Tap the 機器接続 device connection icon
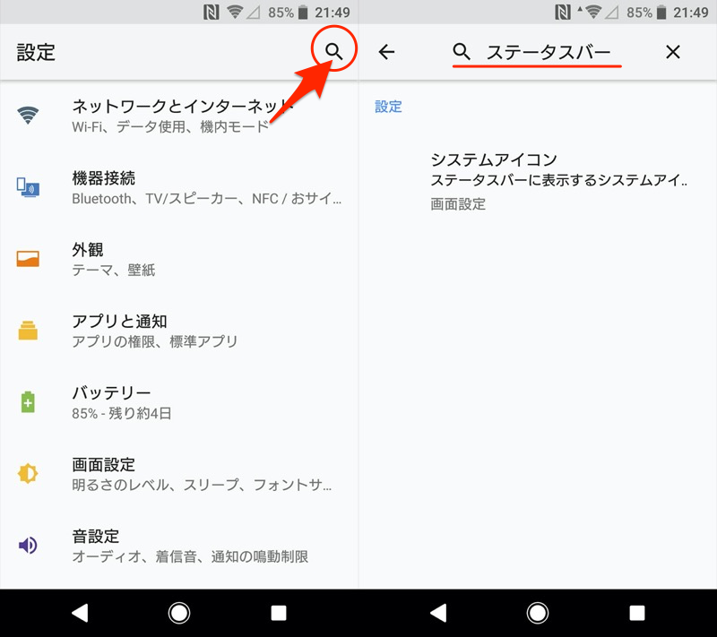 click(28, 187)
